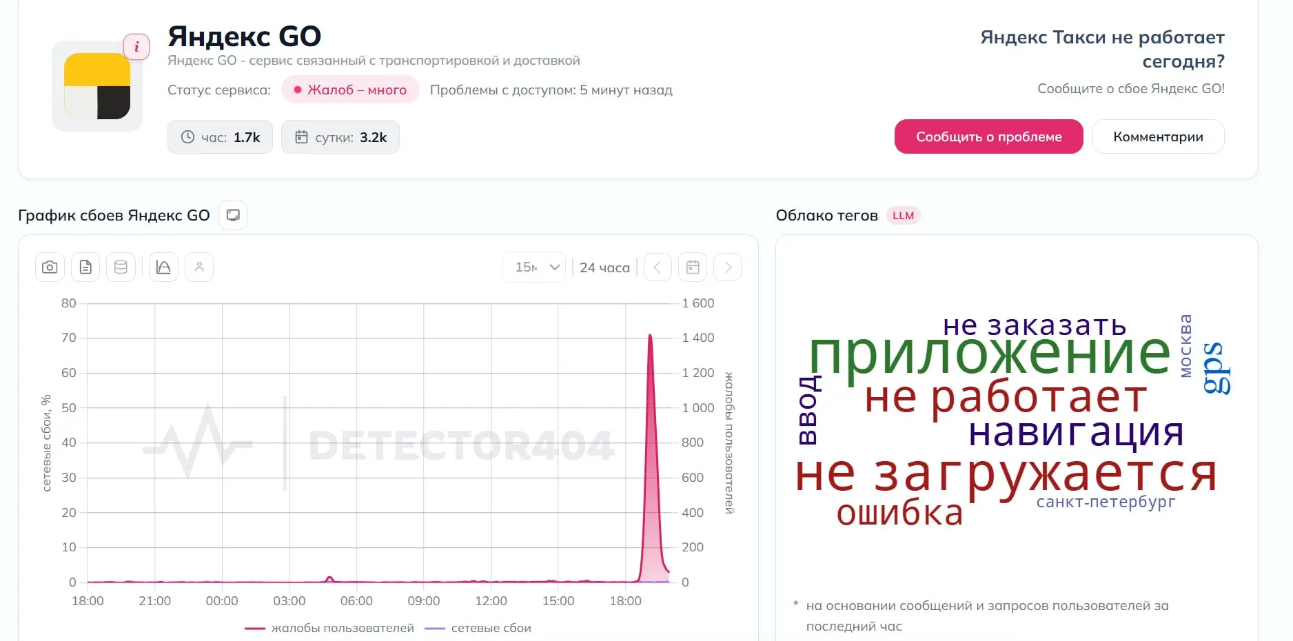Toggle жалобы пользователей legend series
This screenshot has width=1293, height=641.
click(x=329, y=628)
